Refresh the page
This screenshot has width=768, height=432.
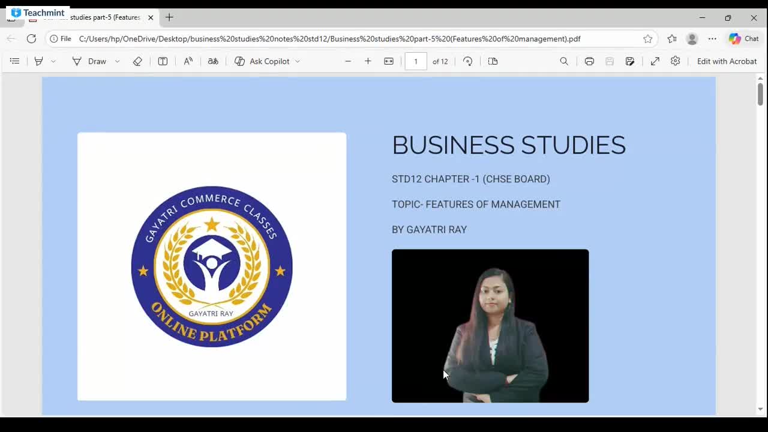31,38
